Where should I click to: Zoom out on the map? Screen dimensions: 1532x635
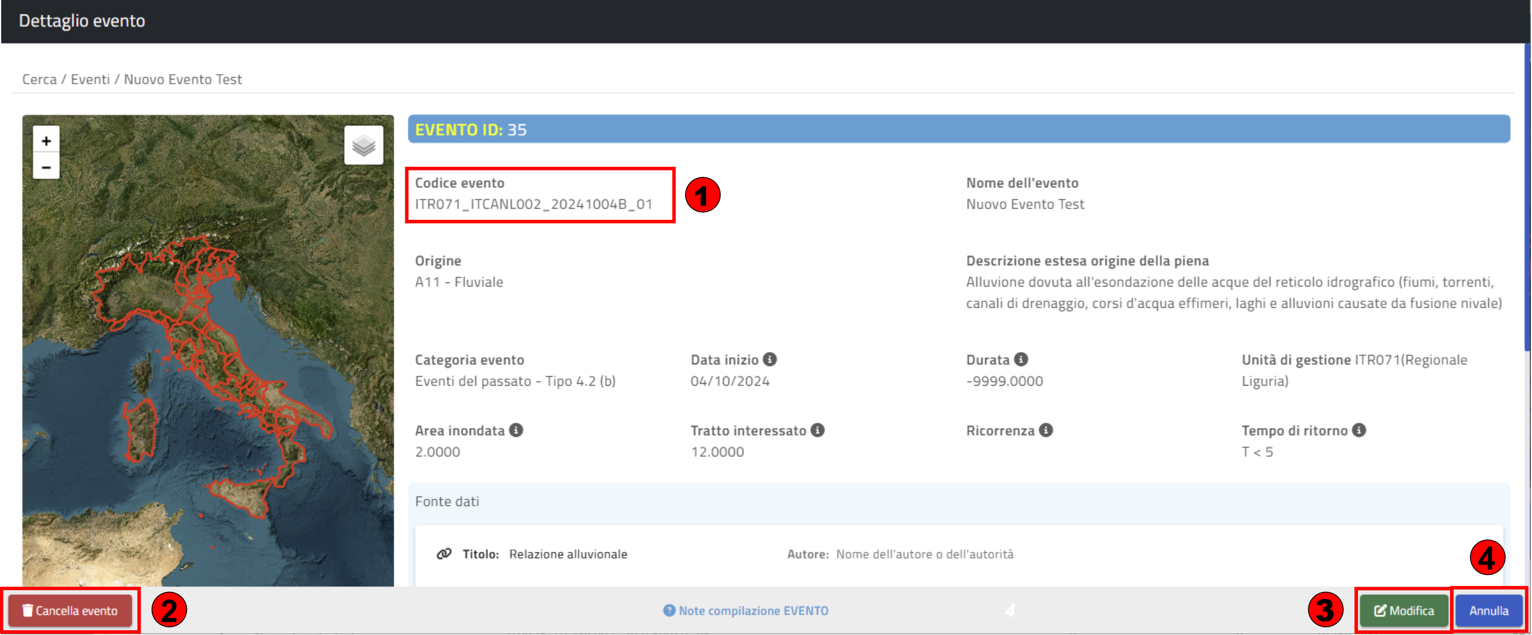46,167
